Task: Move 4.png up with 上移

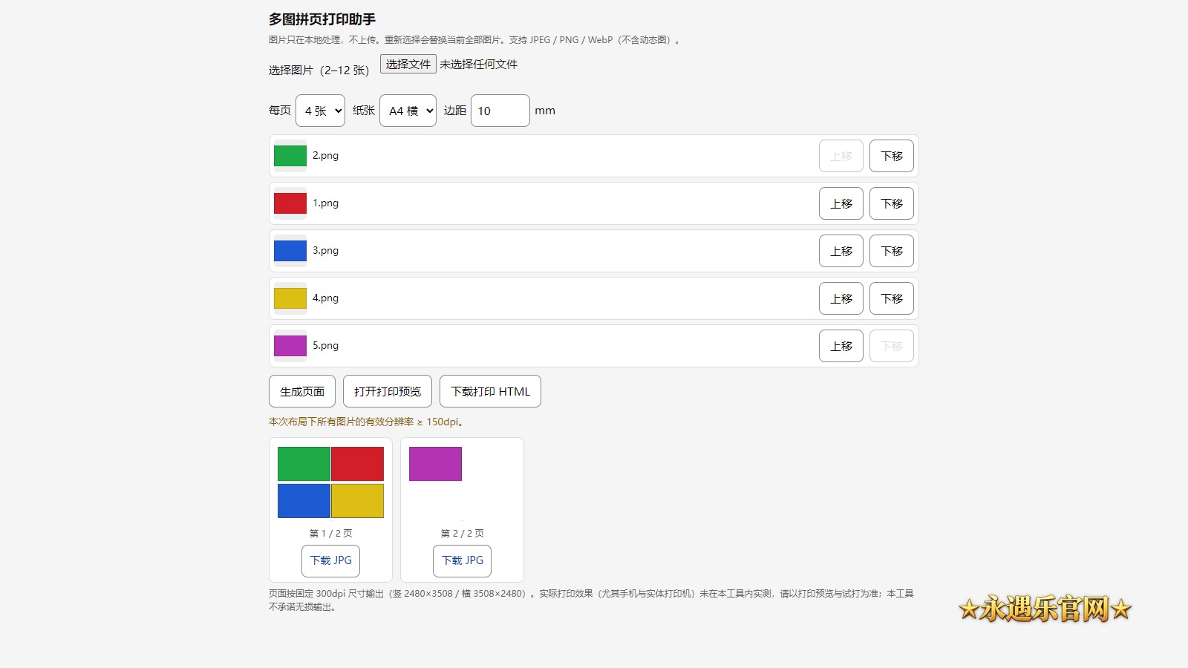Action: (841, 298)
